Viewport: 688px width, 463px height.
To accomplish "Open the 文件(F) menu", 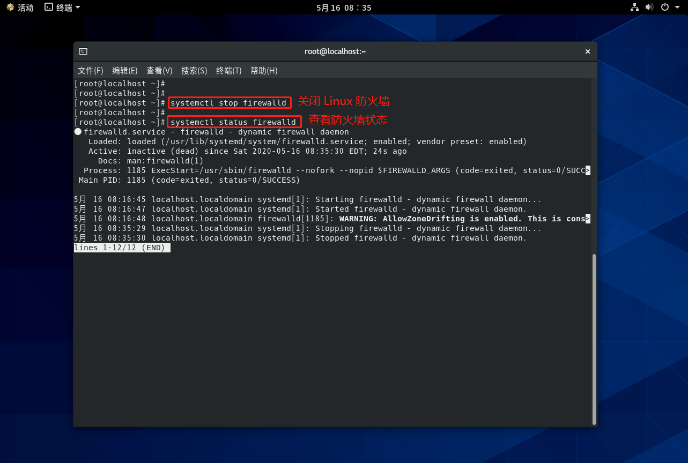I will 90,71.
